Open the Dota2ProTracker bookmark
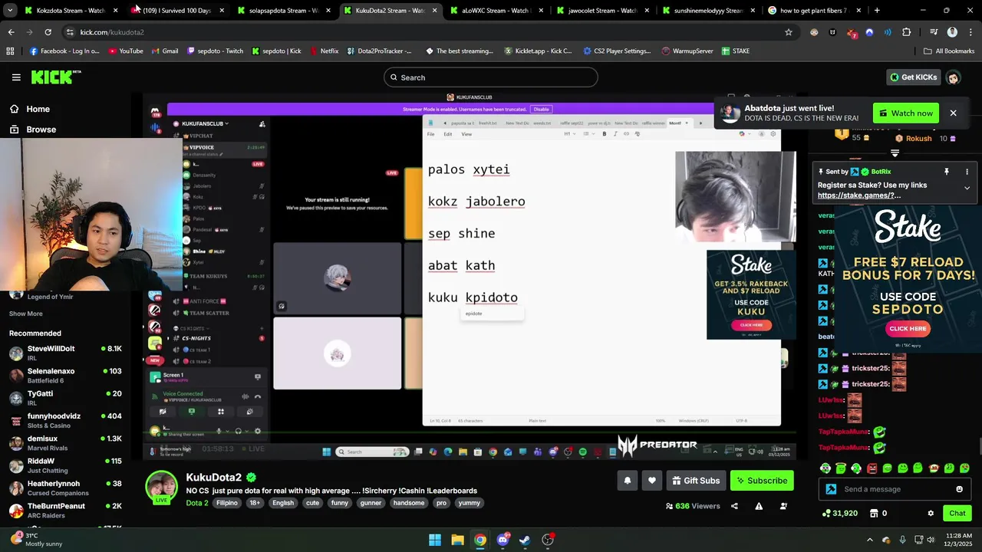 [x=378, y=51]
